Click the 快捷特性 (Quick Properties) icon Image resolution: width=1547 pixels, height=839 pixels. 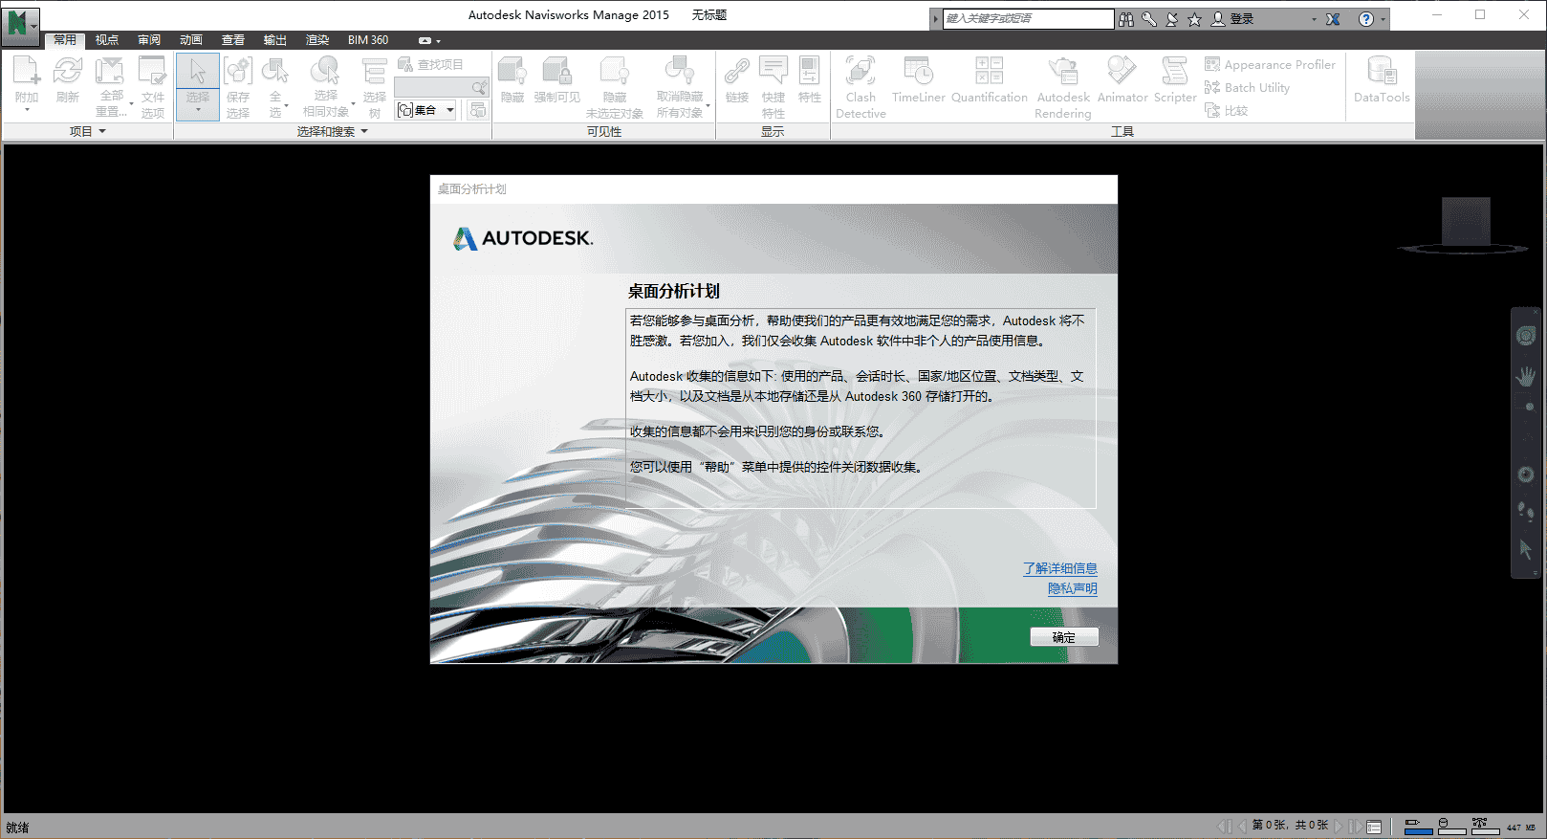[x=773, y=71]
